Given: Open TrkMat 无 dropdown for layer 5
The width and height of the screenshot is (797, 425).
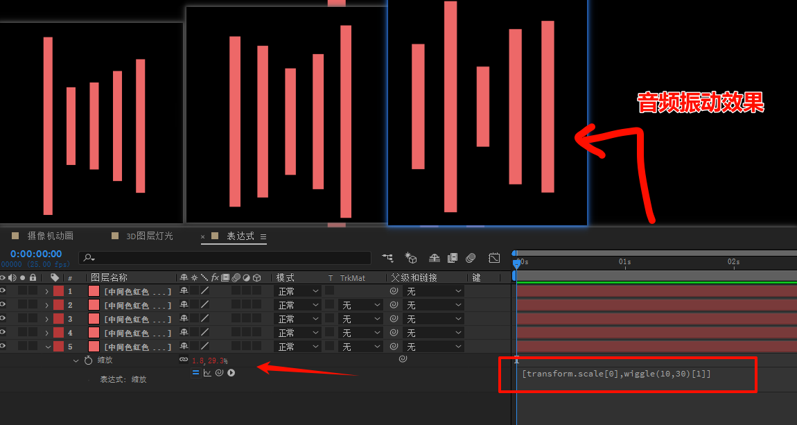Looking at the screenshot, I should [x=361, y=346].
